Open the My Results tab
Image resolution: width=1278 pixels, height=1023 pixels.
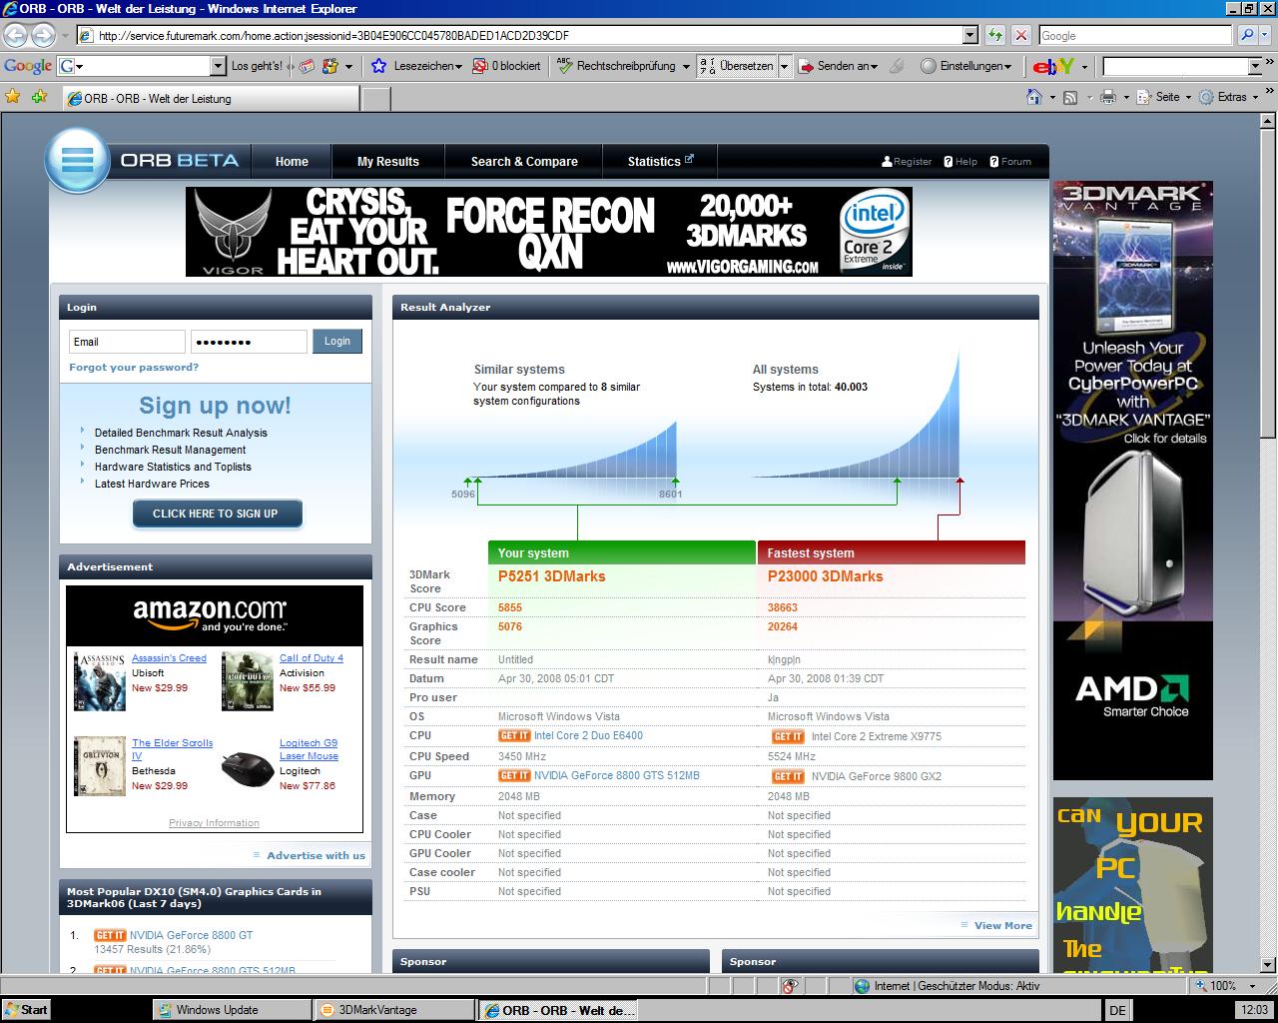pos(388,161)
